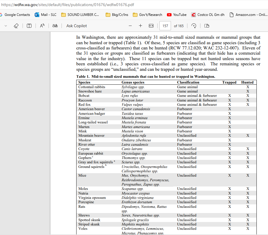Screen dimensions: 268x235
Task: Open the Translate icon in toolbar
Action: 55,26
